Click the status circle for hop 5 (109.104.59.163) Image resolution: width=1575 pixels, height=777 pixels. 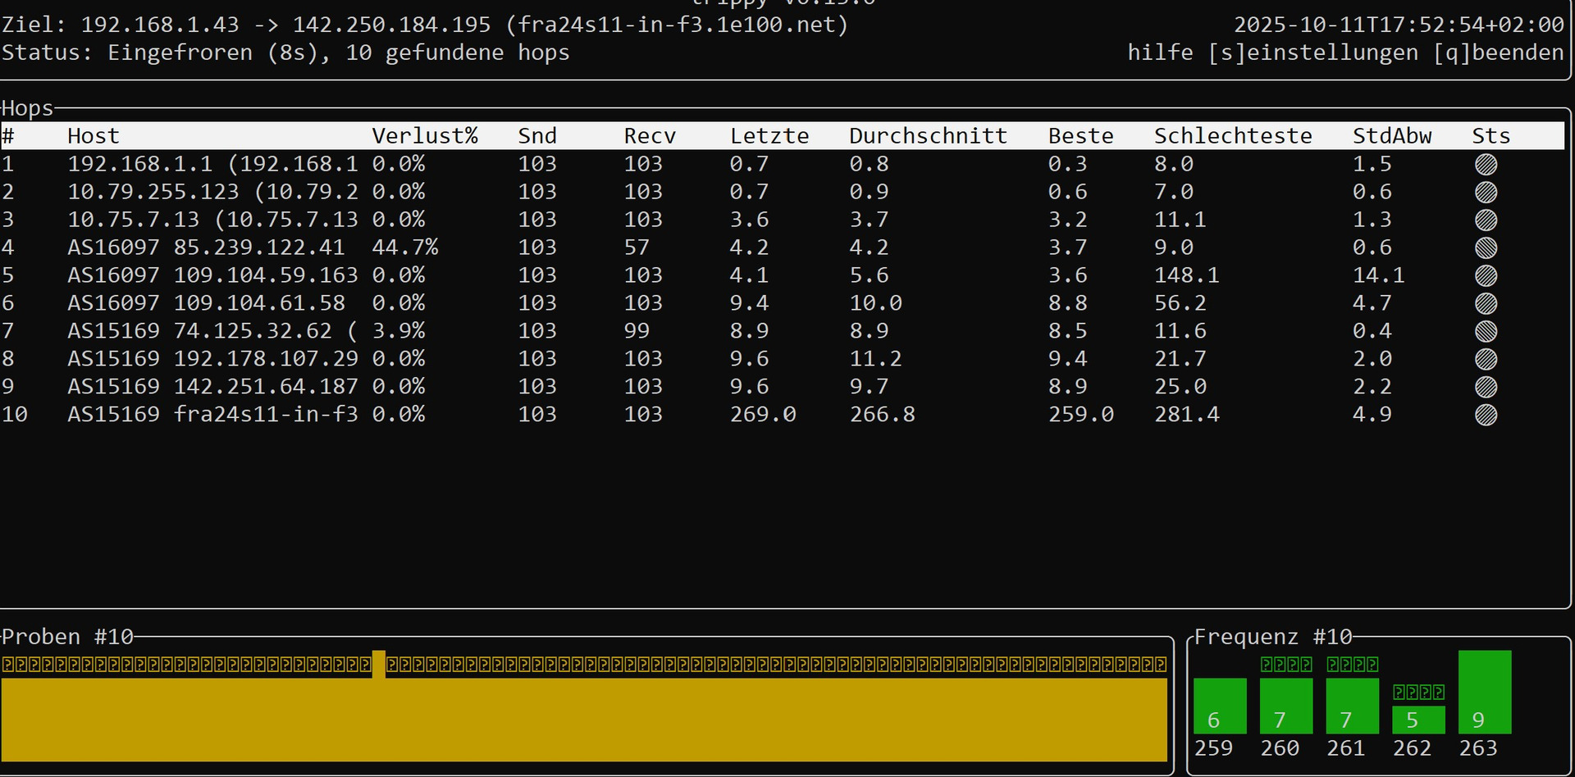(x=1486, y=276)
